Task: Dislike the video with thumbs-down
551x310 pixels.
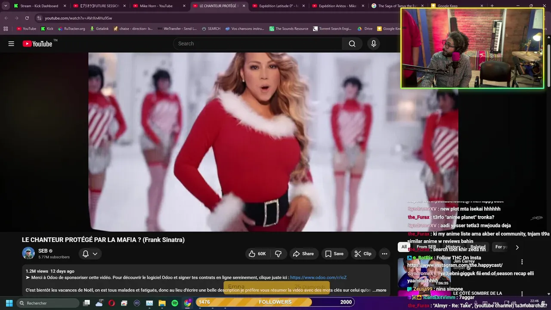Action: click(x=278, y=254)
